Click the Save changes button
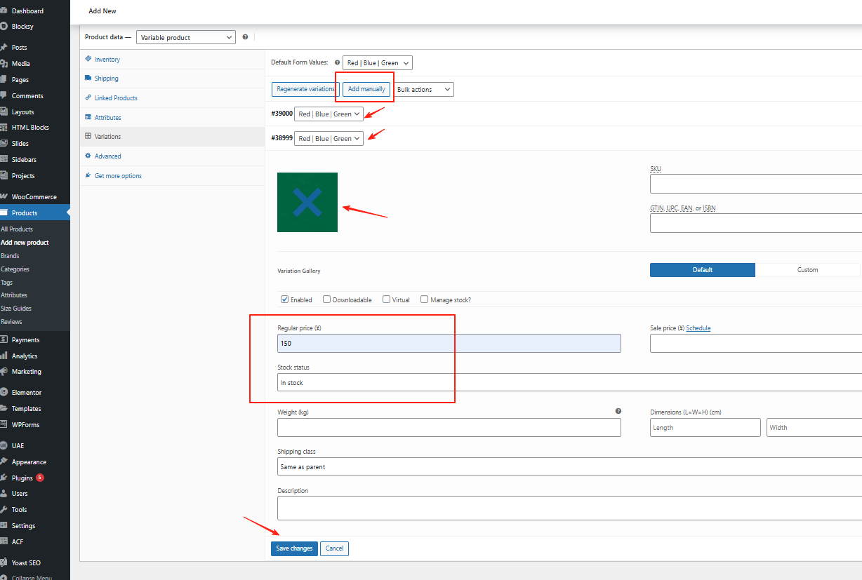Screen dimensions: 862x580 [x=293, y=548]
